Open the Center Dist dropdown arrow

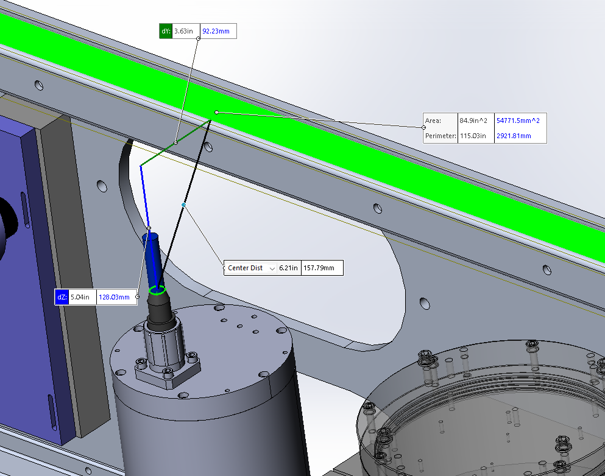[x=272, y=268]
